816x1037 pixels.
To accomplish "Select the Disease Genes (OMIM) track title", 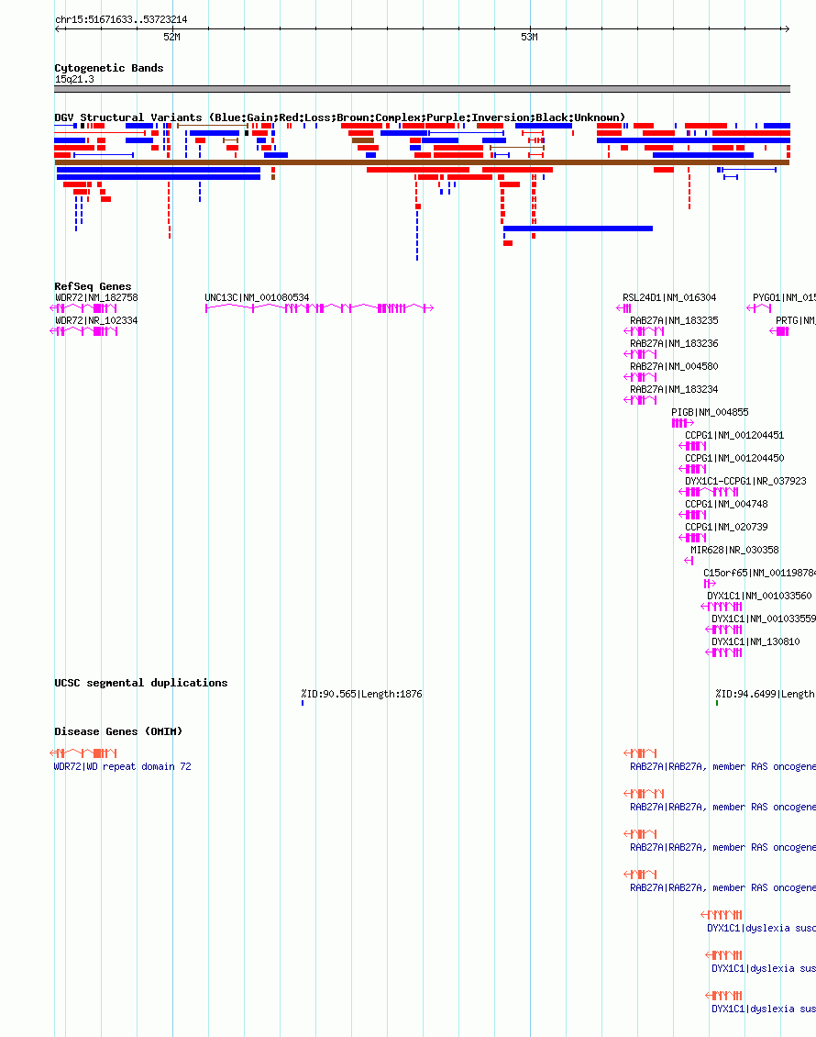I will (x=118, y=731).
